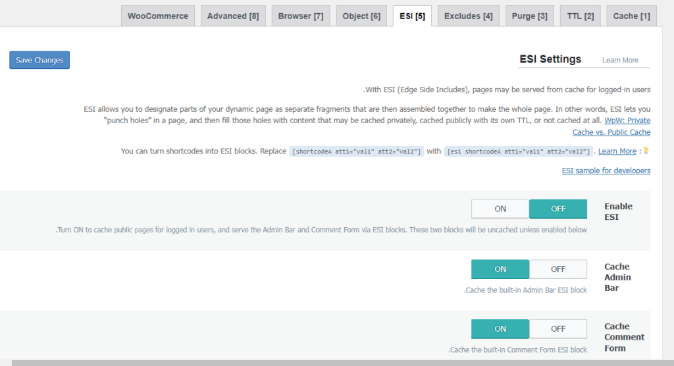Set Cache Admin Bar to OFF
The image size is (674, 366).
[557, 269]
